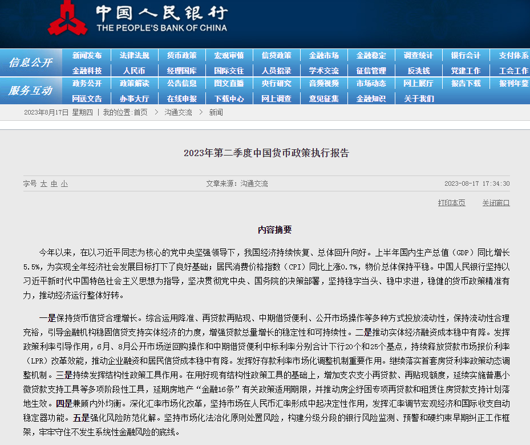
Task: Click 首页 breadcrumb link
Action: click(140, 112)
